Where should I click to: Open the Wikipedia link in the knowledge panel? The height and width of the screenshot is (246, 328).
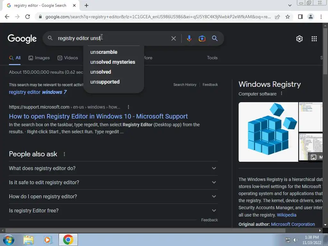(x=287, y=215)
